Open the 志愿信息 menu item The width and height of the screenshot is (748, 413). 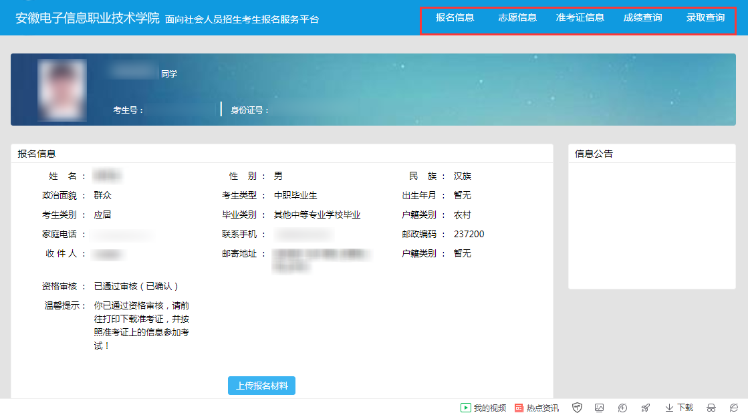517,17
